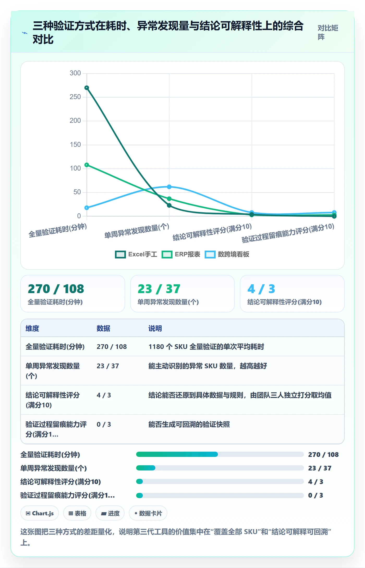Toggle the ERP报表 legend item

[x=181, y=254]
